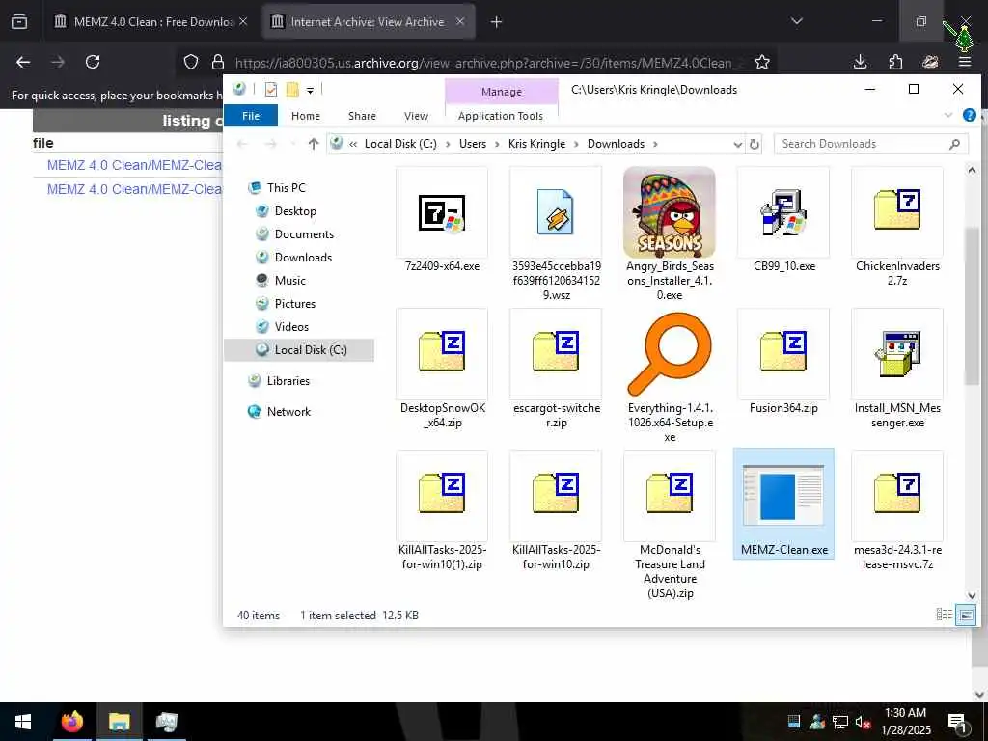The height and width of the screenshot is (741, 988).
Task: Open Firefox extensions puzzle icon
Action: (x=895, y=62)
